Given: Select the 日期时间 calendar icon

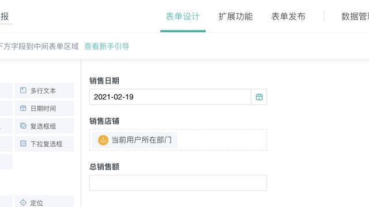Looking at the screenshot, I should click(23, 108).
